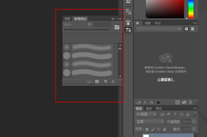
Task: Click the rainbow hue slider strip
Action: (191, 9)
